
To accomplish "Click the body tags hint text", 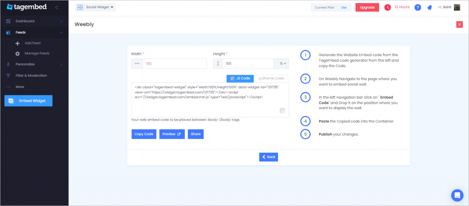I will coord(185,120).
